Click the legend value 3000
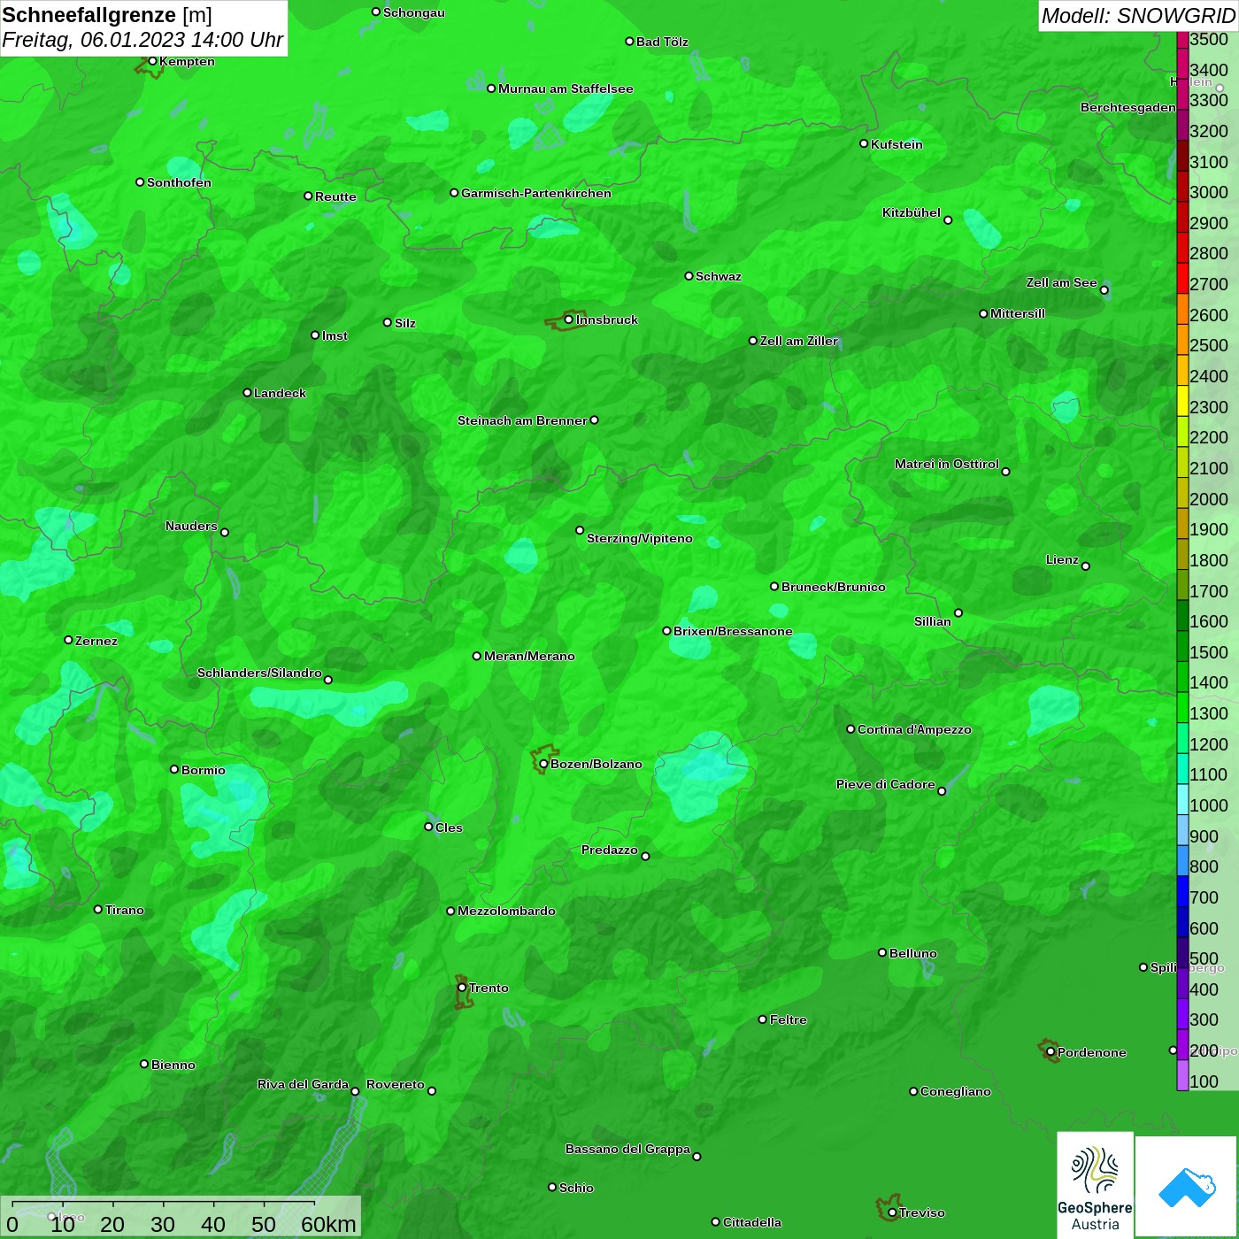 [x=1209, y=192]
